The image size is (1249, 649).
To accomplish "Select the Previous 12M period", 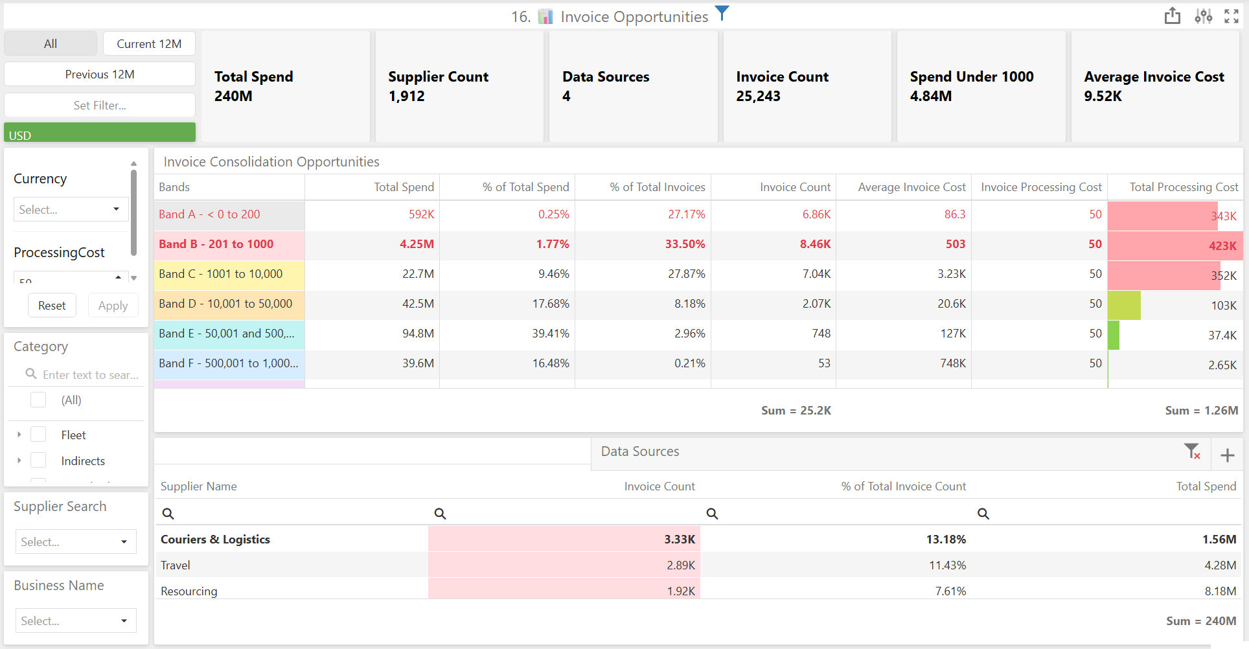I will (100, 74).
